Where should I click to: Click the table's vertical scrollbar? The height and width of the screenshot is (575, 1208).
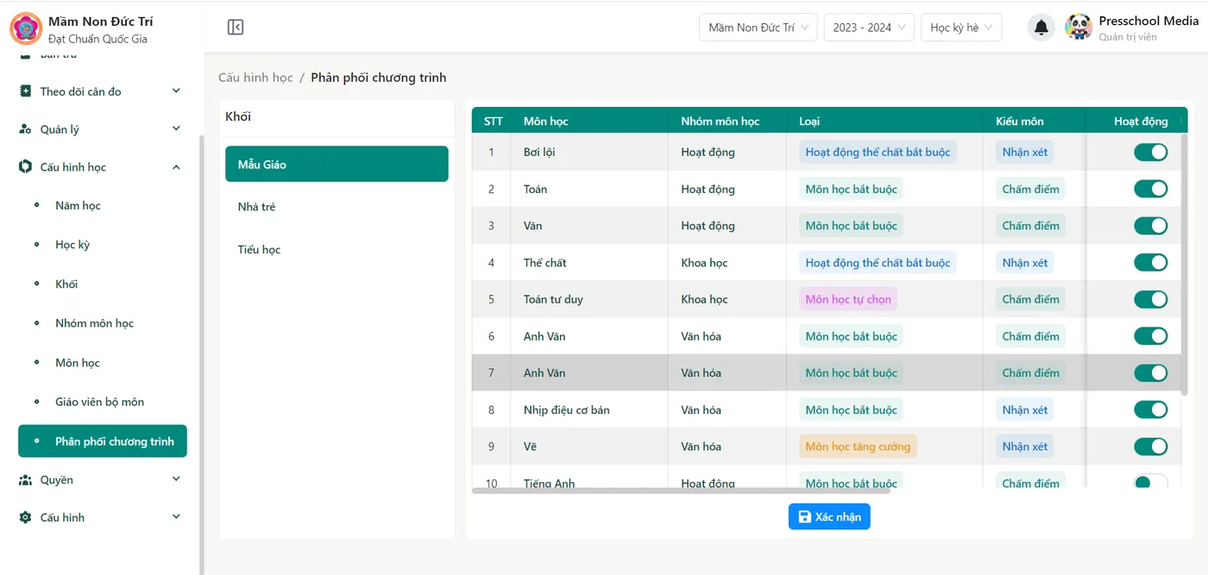[1185, 264]
